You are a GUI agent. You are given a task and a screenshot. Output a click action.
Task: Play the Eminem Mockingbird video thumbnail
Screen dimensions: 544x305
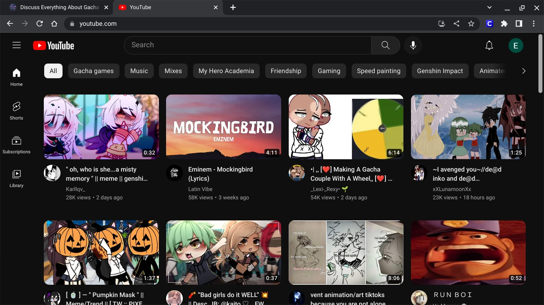coord(223,127)
